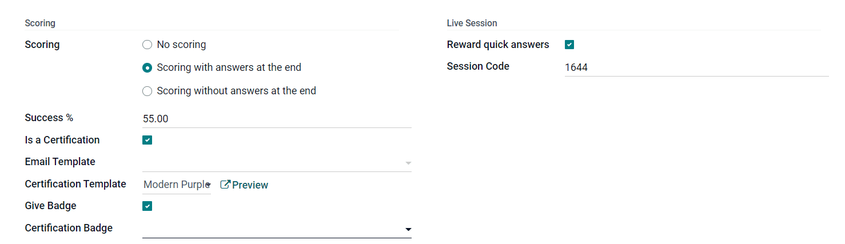Toggle the 'Give Badge' checkbox
This screenshot has height=244, width=845.
click(x=148, y=206)
